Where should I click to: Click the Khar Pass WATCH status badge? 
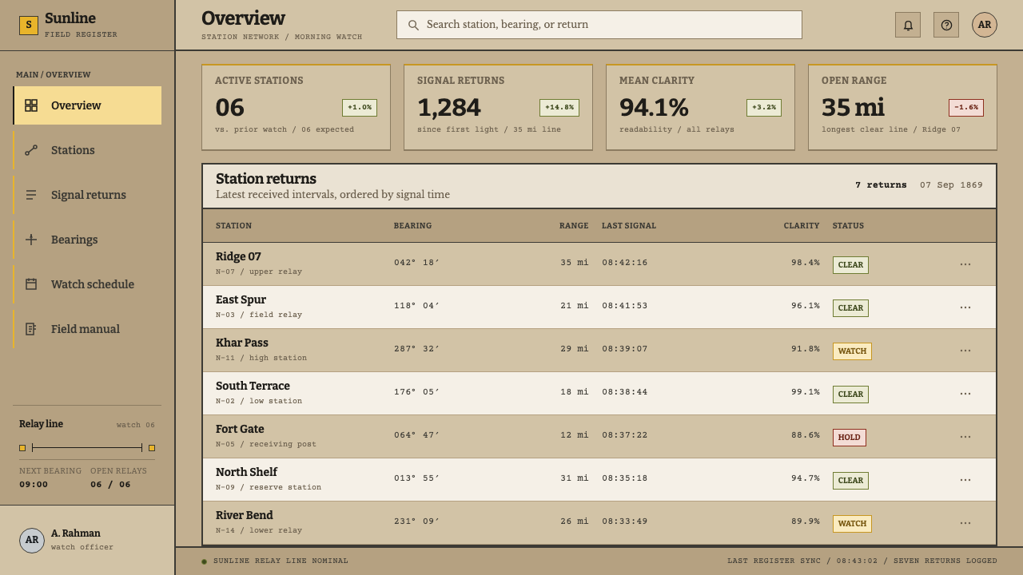click(x=852, y=351)
